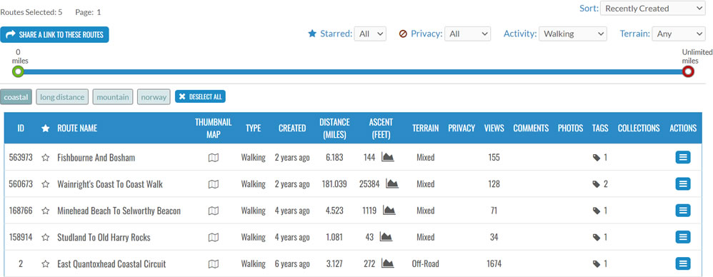
Task: Sort by Route Name column header
Action: tap(77, 128)
